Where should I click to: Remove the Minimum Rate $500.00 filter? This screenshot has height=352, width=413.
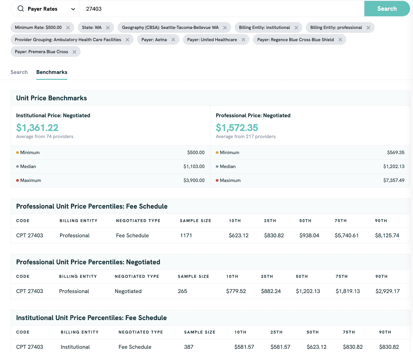[68, 28]
